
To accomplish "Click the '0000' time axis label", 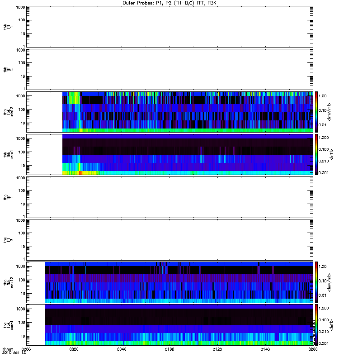I will point(26,349).
